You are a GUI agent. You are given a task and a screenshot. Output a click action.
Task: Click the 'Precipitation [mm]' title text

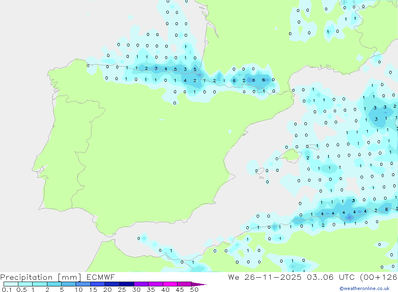(41, 277)
